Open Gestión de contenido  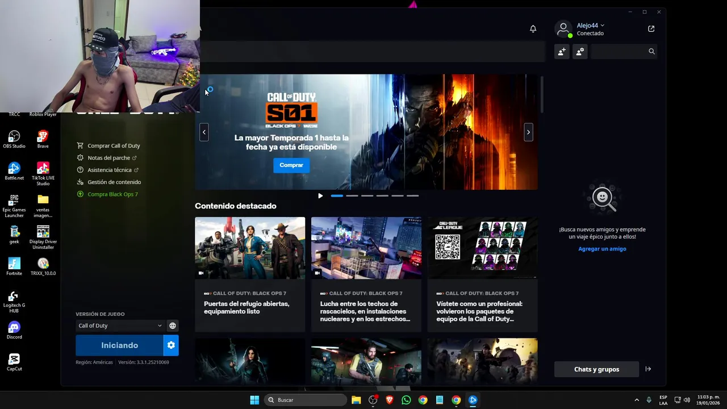coord(114,182)
